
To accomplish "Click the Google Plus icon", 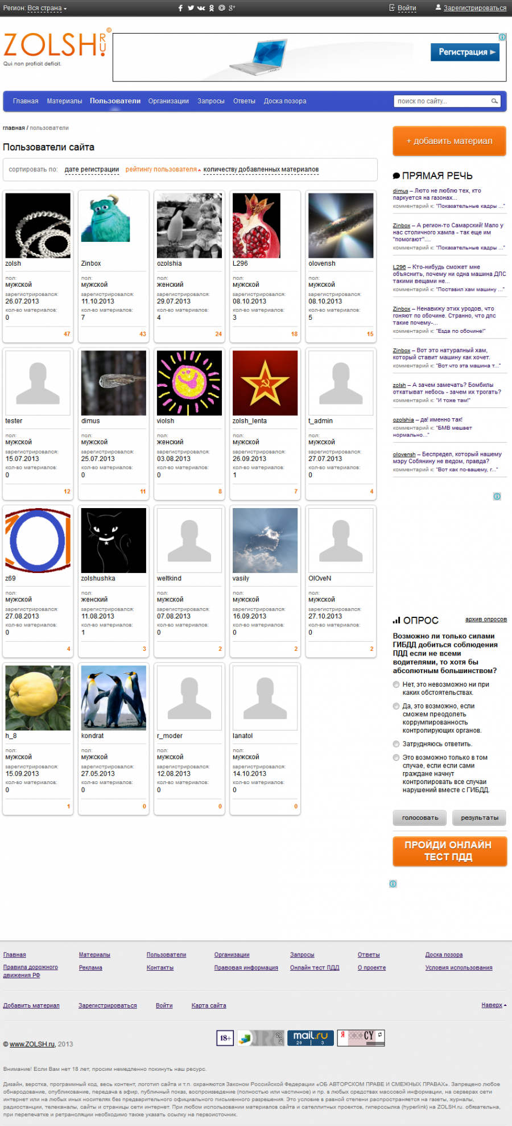I will pos(232,8).
